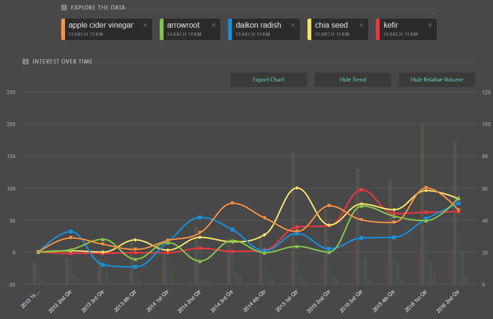
Task: Toggle Hide Relative Volume button
Action: tap(437, 80)
